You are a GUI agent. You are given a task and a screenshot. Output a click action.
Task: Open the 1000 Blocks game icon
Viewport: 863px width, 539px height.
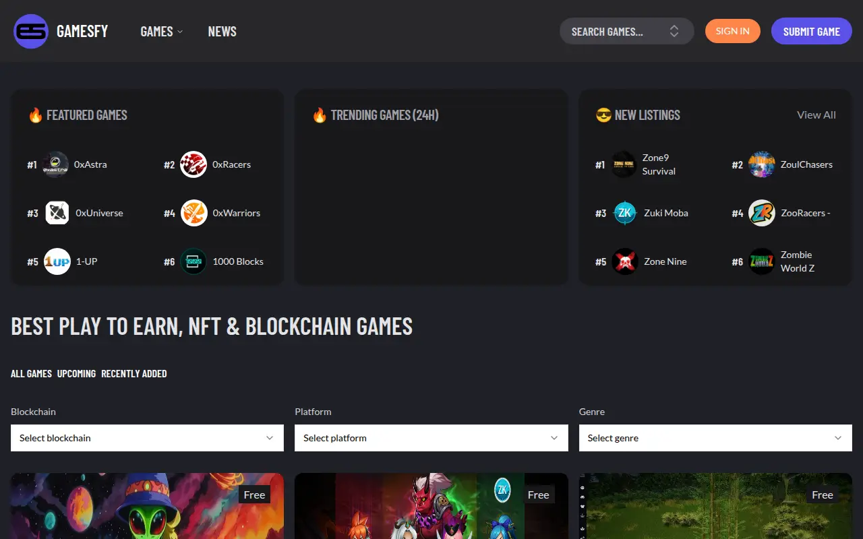coord(194,261)
